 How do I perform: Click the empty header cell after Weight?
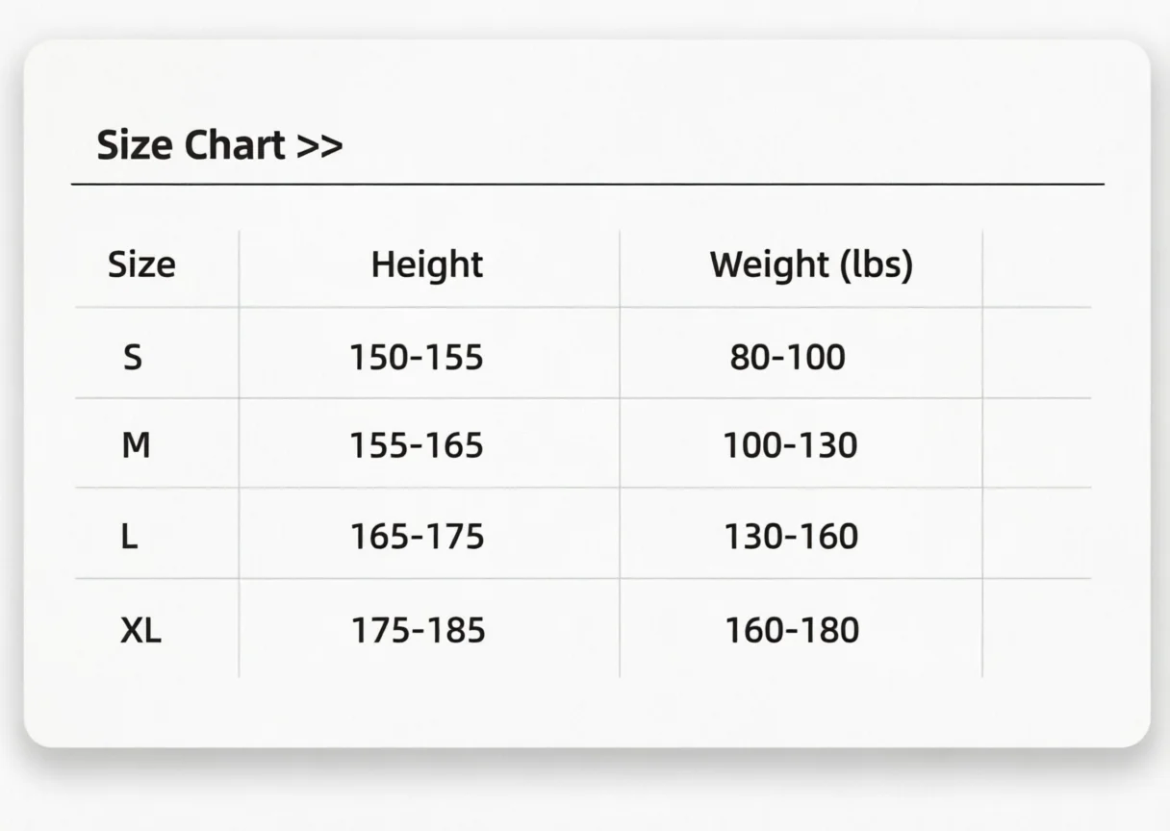(x=1036, y=268)
